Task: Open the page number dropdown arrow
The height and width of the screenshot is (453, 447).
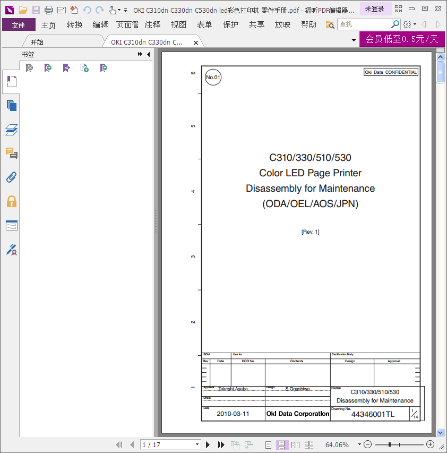Action: coord(197,445)
